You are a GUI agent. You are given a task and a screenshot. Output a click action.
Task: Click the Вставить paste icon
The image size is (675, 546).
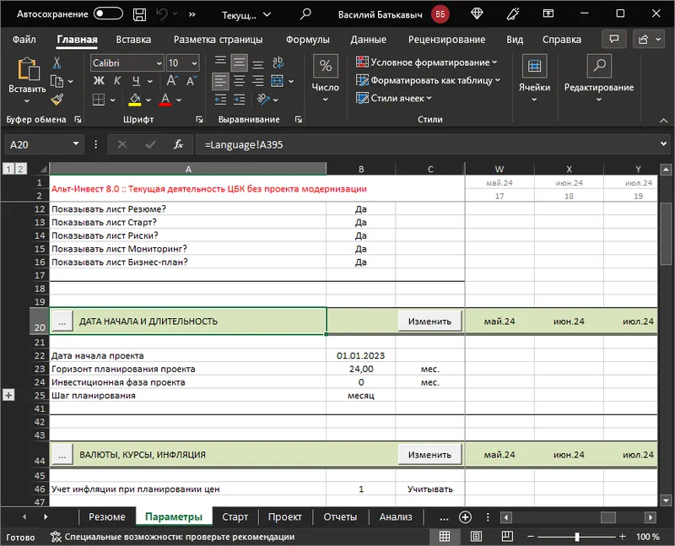click(28, 69)
